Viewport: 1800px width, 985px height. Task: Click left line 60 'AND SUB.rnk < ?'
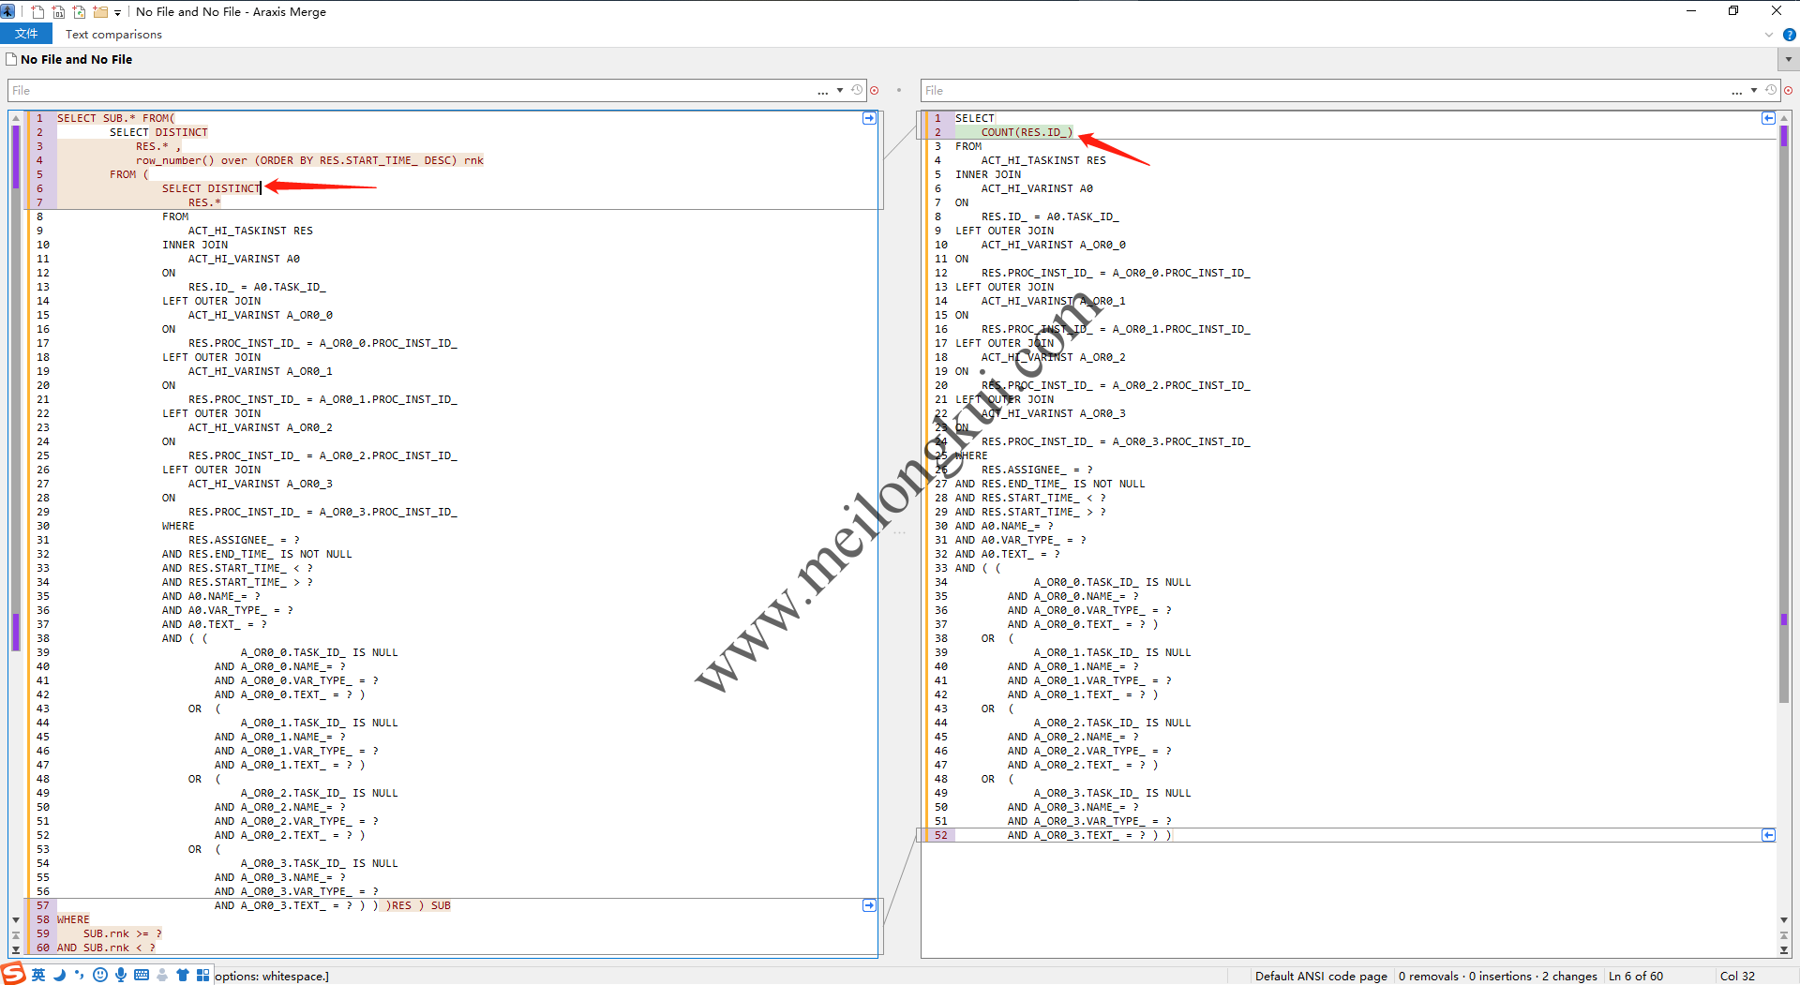pyautogui.click(x=106, y=948)
